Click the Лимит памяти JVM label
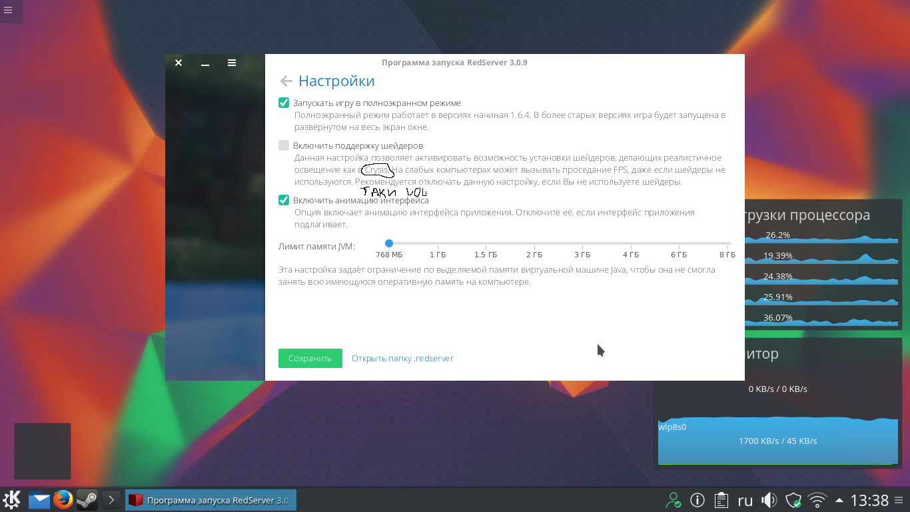 pos(316,247)
